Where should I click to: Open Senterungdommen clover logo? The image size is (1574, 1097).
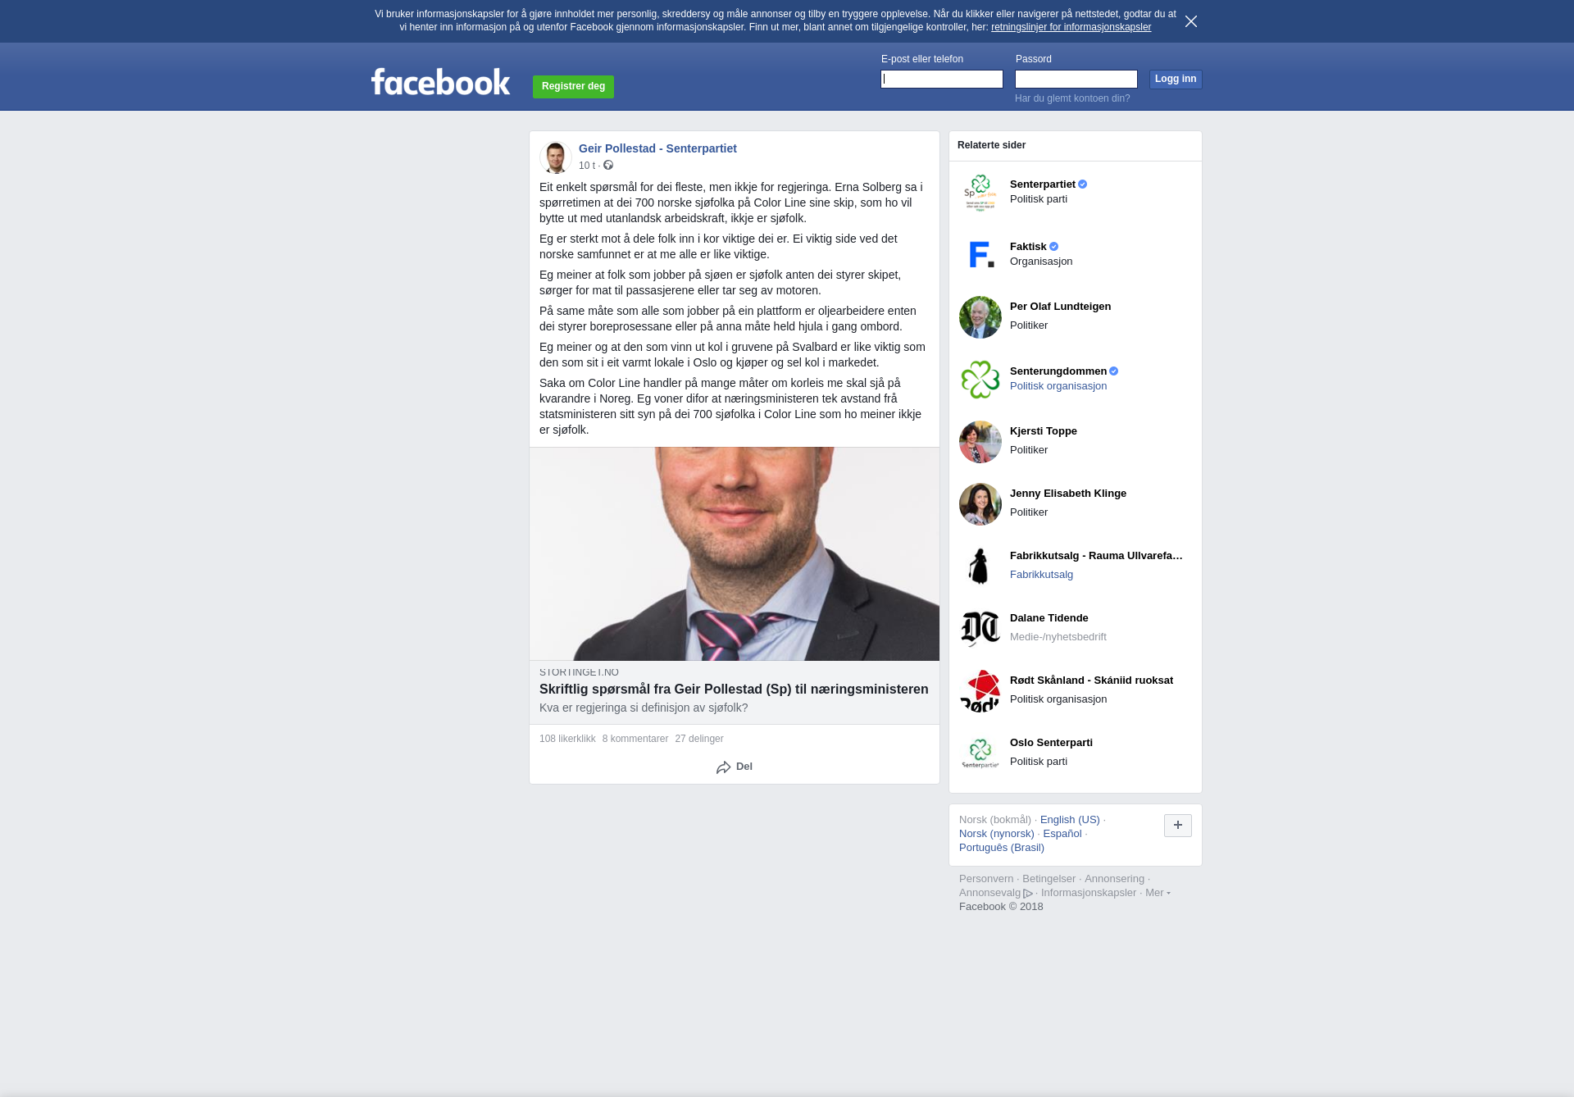coord(980,380)
